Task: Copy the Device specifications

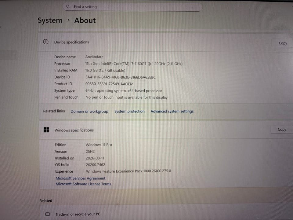Action: pyautogui.click(x=283, y=43)
